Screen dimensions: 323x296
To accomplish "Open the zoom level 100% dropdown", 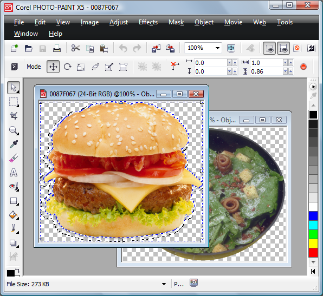I will 217,48.
